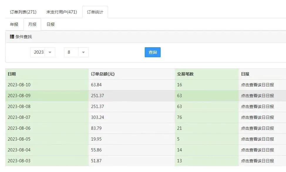Click the 订单总额 column header
Viewport: 286px width, 172px height.
(103, 74)
